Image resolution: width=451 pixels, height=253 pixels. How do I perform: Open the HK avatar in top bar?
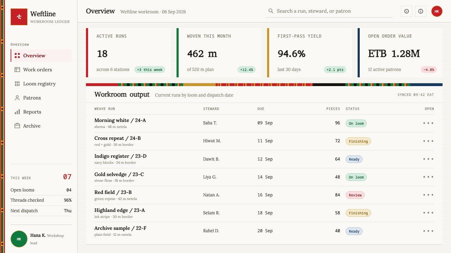click(437, 11)
